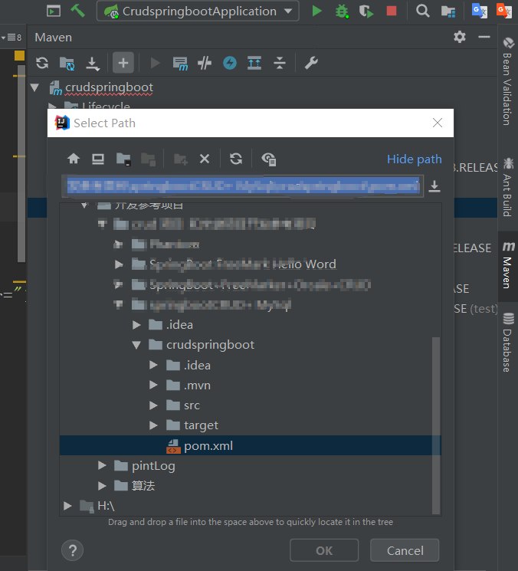Go to home directory in Select Path

point(74,159)
